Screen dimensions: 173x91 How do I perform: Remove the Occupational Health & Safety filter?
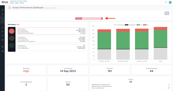(102, 18)
